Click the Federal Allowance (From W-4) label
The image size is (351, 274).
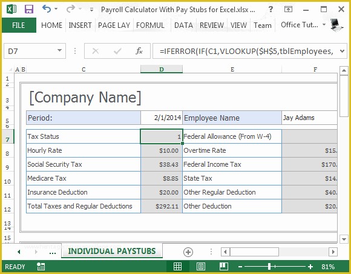228,136
